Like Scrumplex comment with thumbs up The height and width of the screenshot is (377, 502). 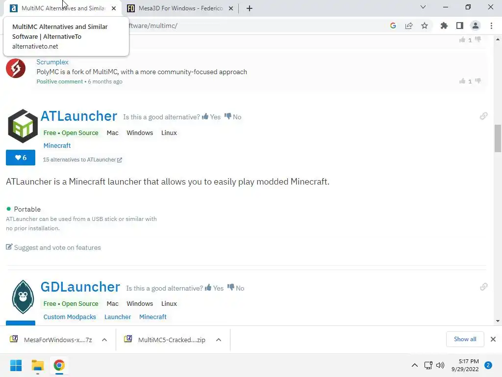462,81
